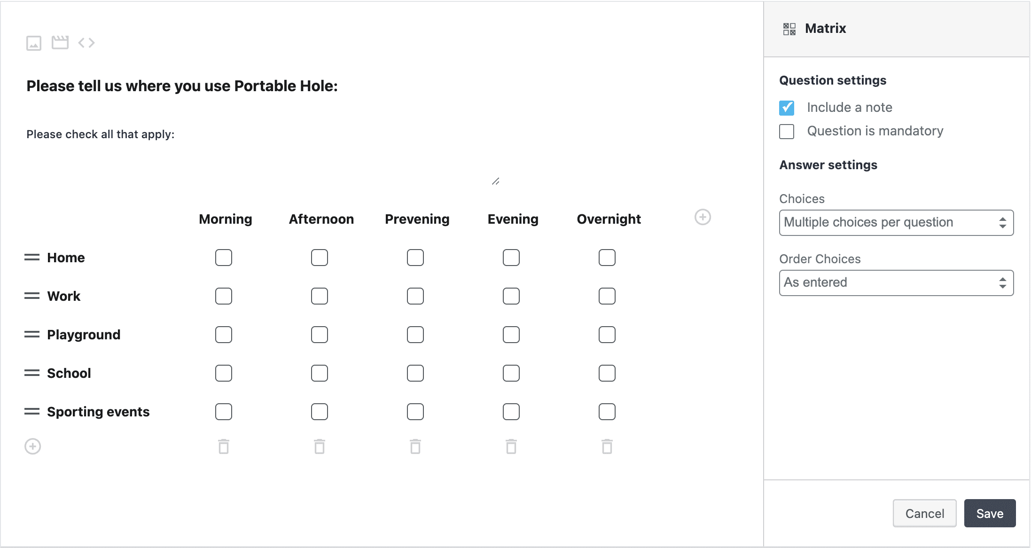Open the Order Choices dropdown
The height and width of the screenshot is (548, 1031).
pos(895,282)
